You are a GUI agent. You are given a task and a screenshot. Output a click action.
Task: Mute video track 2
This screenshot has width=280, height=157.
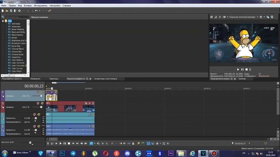click(x=38, y=103)
